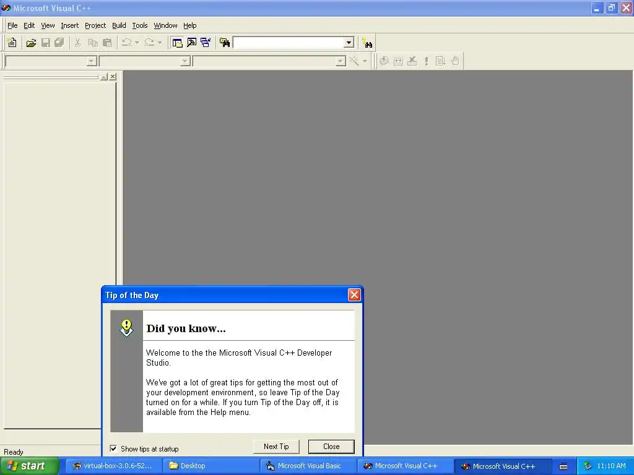Click the Save All icon
This screenshot has width=634, height=475.
(x=59, y=43)
